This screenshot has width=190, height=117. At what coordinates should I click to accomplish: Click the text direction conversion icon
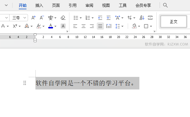pos(130,18)
